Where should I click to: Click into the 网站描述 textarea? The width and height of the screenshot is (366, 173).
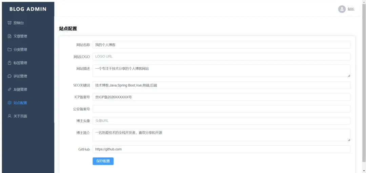pos(221,71)
